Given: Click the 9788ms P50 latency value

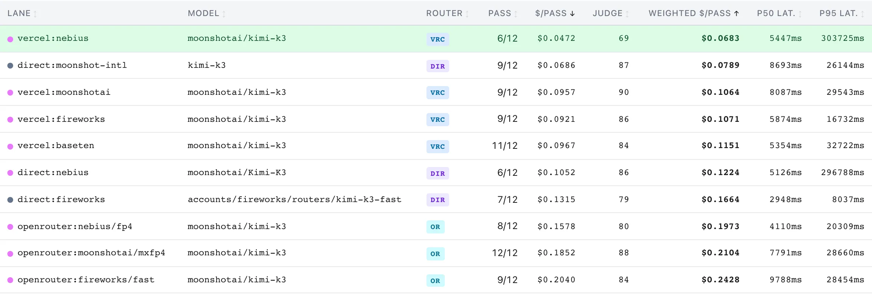Looking at the screenshot, I should [786, 280].
